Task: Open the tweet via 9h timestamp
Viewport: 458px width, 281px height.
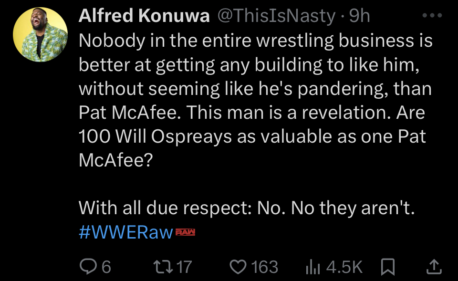Action: coord(360,16)
